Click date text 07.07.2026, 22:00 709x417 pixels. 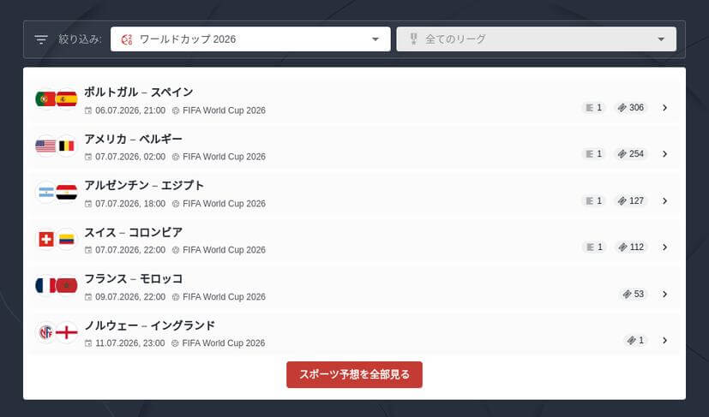coord(130,250)
